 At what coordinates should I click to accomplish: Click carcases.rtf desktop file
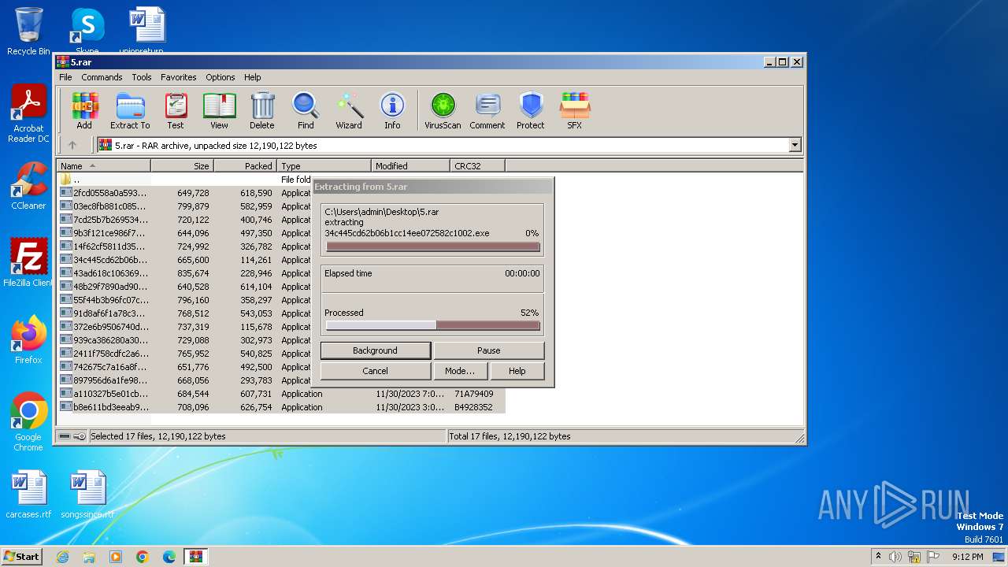point(28,495)
